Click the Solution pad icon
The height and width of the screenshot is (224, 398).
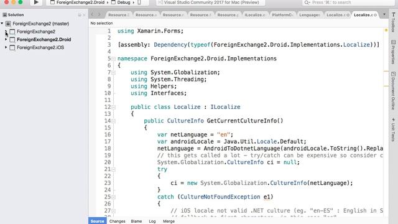pos(4,15)
